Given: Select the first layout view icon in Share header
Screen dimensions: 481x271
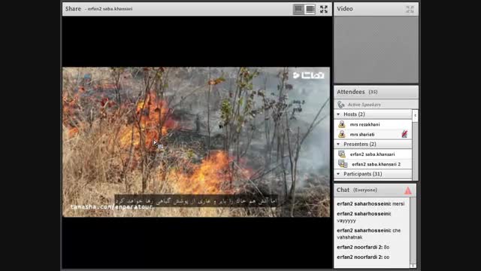Looking at the screenshot, I should click(x=298, y=9).
